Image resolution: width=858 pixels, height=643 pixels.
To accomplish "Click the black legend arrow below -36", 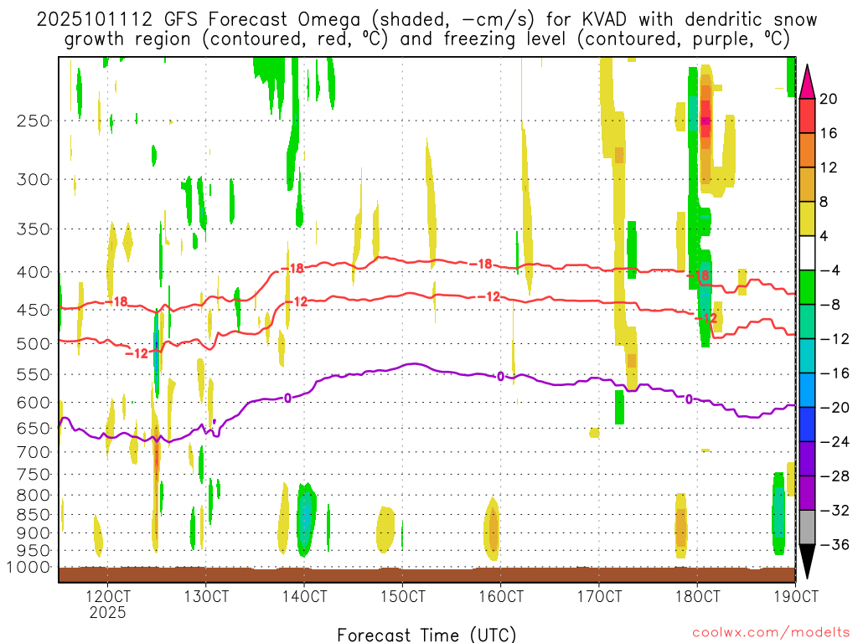I will pyautogui.click(x=807, y=562).
